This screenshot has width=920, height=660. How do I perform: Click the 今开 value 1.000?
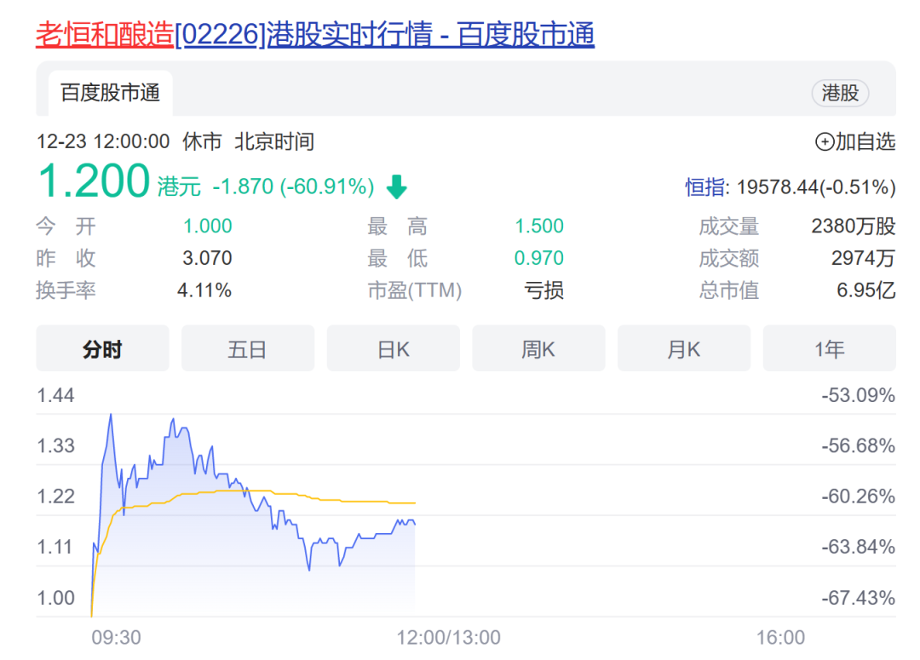(208, 226)
